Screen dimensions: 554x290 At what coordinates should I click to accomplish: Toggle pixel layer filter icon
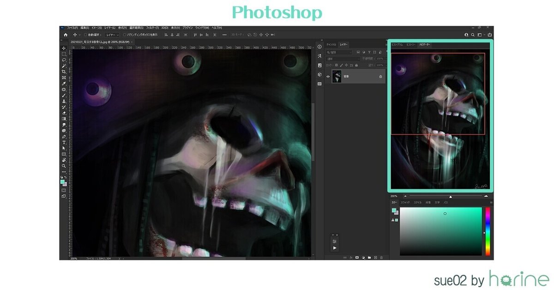pyautogui.click(x=358, y=52)
